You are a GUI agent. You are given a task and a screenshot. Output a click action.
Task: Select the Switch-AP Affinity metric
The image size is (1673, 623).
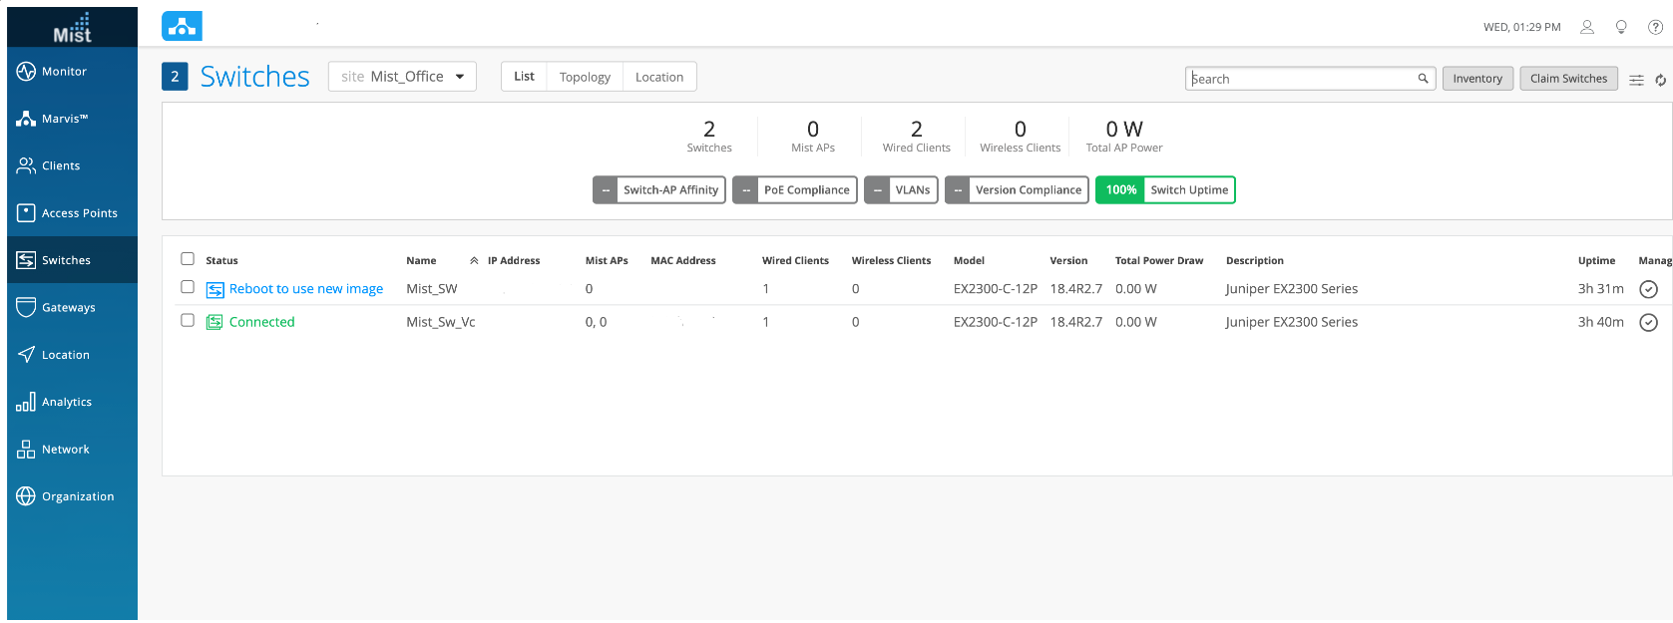(x=659, y=190)
